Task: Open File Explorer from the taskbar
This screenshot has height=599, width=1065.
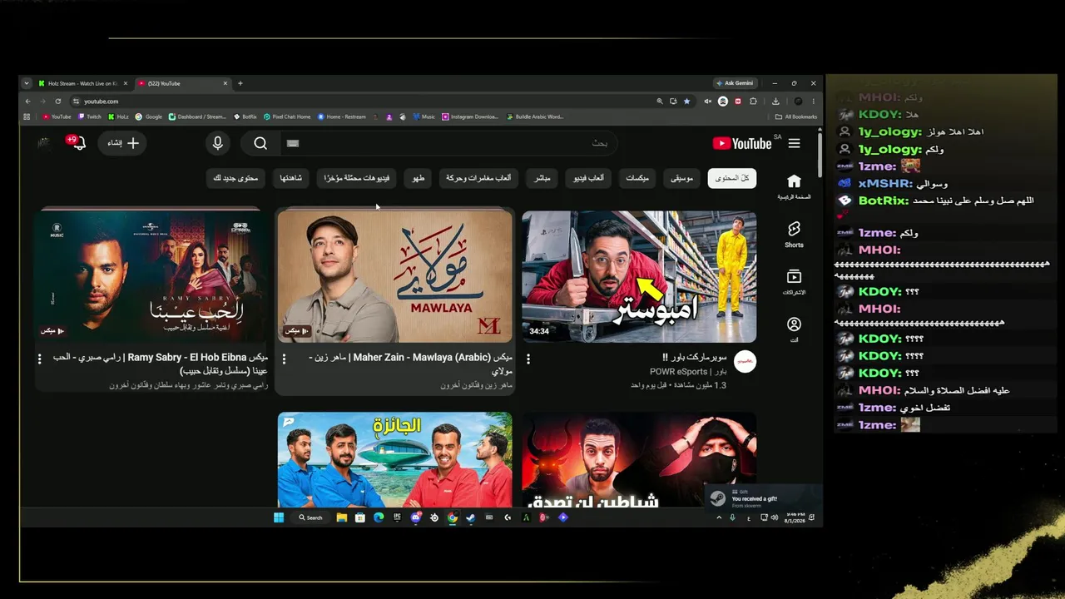Action: pos(341,517)
